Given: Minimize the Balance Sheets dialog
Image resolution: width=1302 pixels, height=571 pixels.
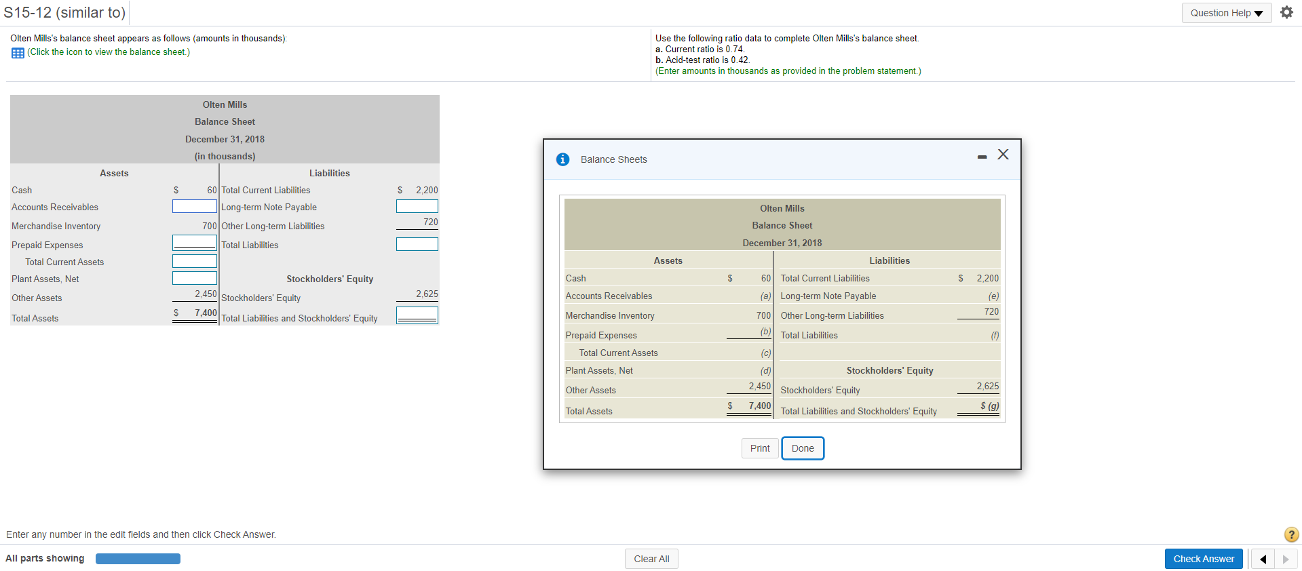Looking at the screenshot, I should [x=982, y=157].
